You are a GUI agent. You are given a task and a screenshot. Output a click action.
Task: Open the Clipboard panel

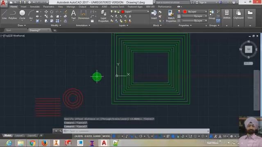pyautogui.click(x=238, y=15)
